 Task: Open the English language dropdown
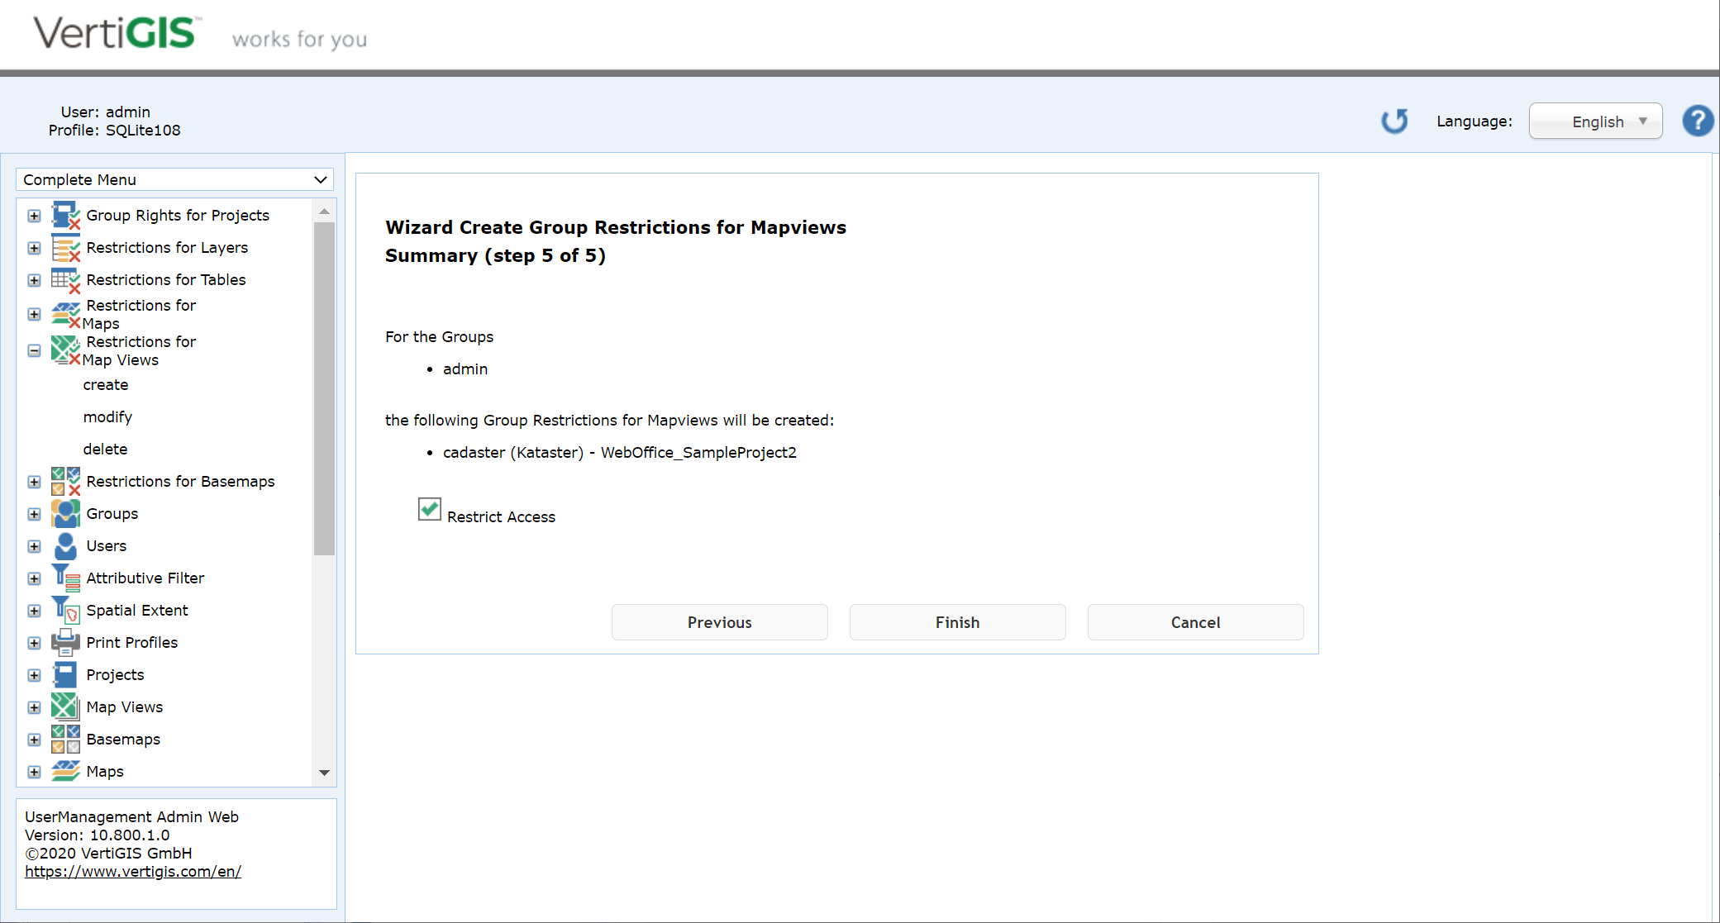point(1595,121)
